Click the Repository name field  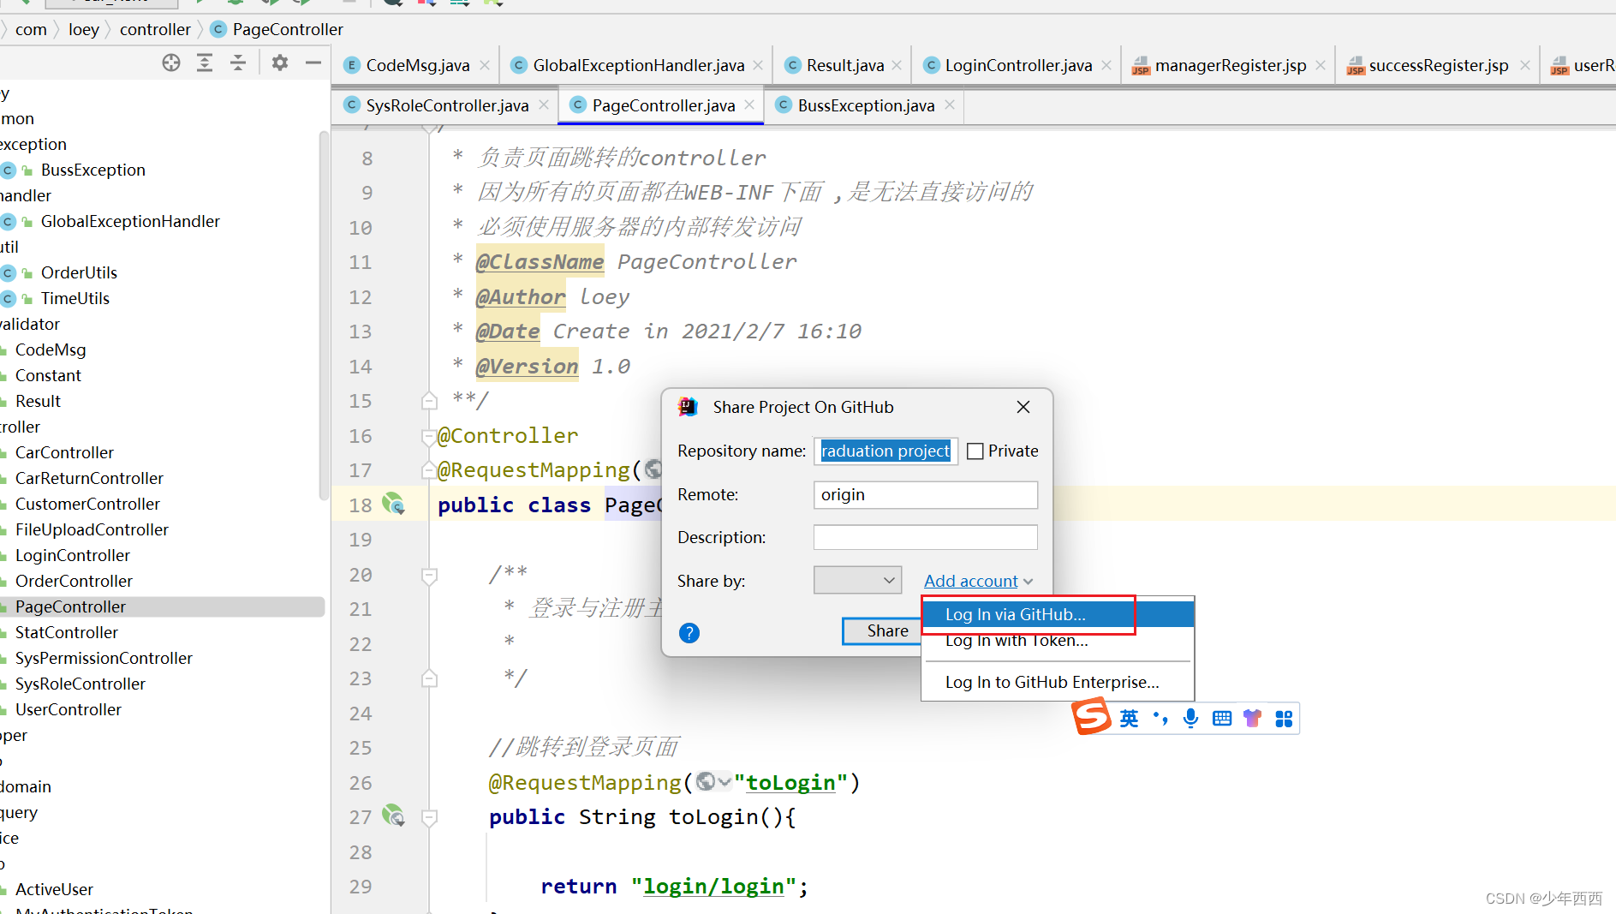(x=886, y=451)
